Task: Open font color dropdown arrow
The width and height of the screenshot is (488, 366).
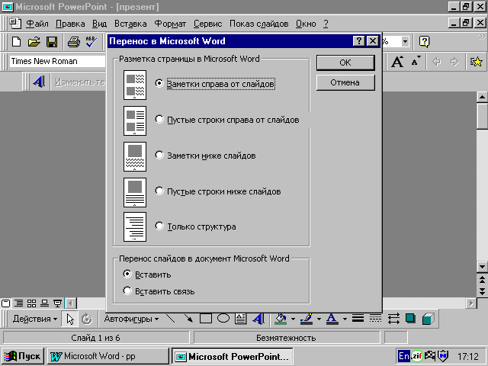Action: click(345, 319)
